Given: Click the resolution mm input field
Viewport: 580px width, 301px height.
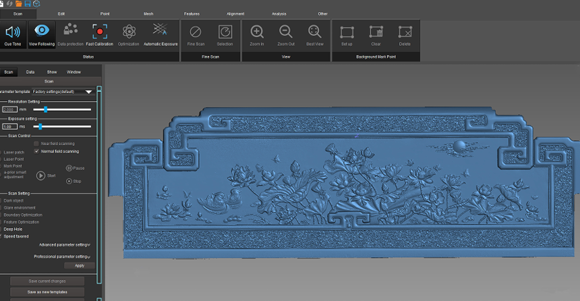Looking at the screenshot, I should coord(9,109).
